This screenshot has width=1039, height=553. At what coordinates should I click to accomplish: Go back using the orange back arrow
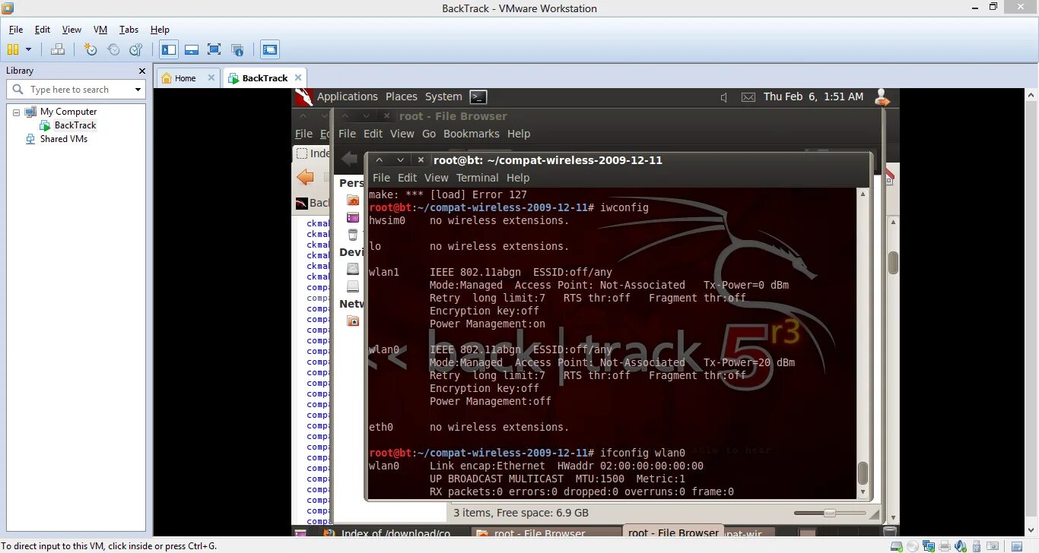point(305,178)
